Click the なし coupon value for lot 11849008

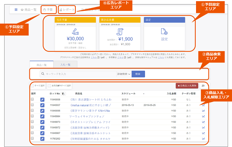tap(189, 100)
